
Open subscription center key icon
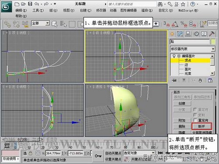coord(170,4)
